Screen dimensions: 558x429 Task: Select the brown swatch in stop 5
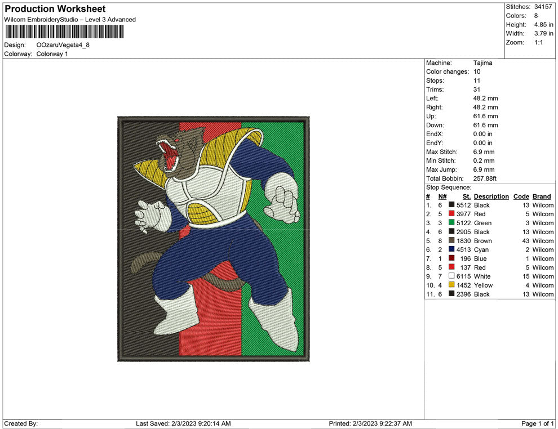pos(451,240)
